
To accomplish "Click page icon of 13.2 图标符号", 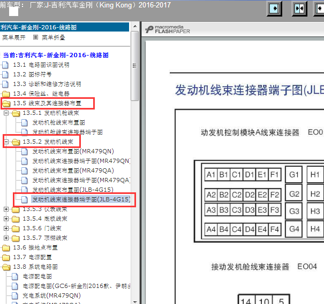I will tap(5, 74).
